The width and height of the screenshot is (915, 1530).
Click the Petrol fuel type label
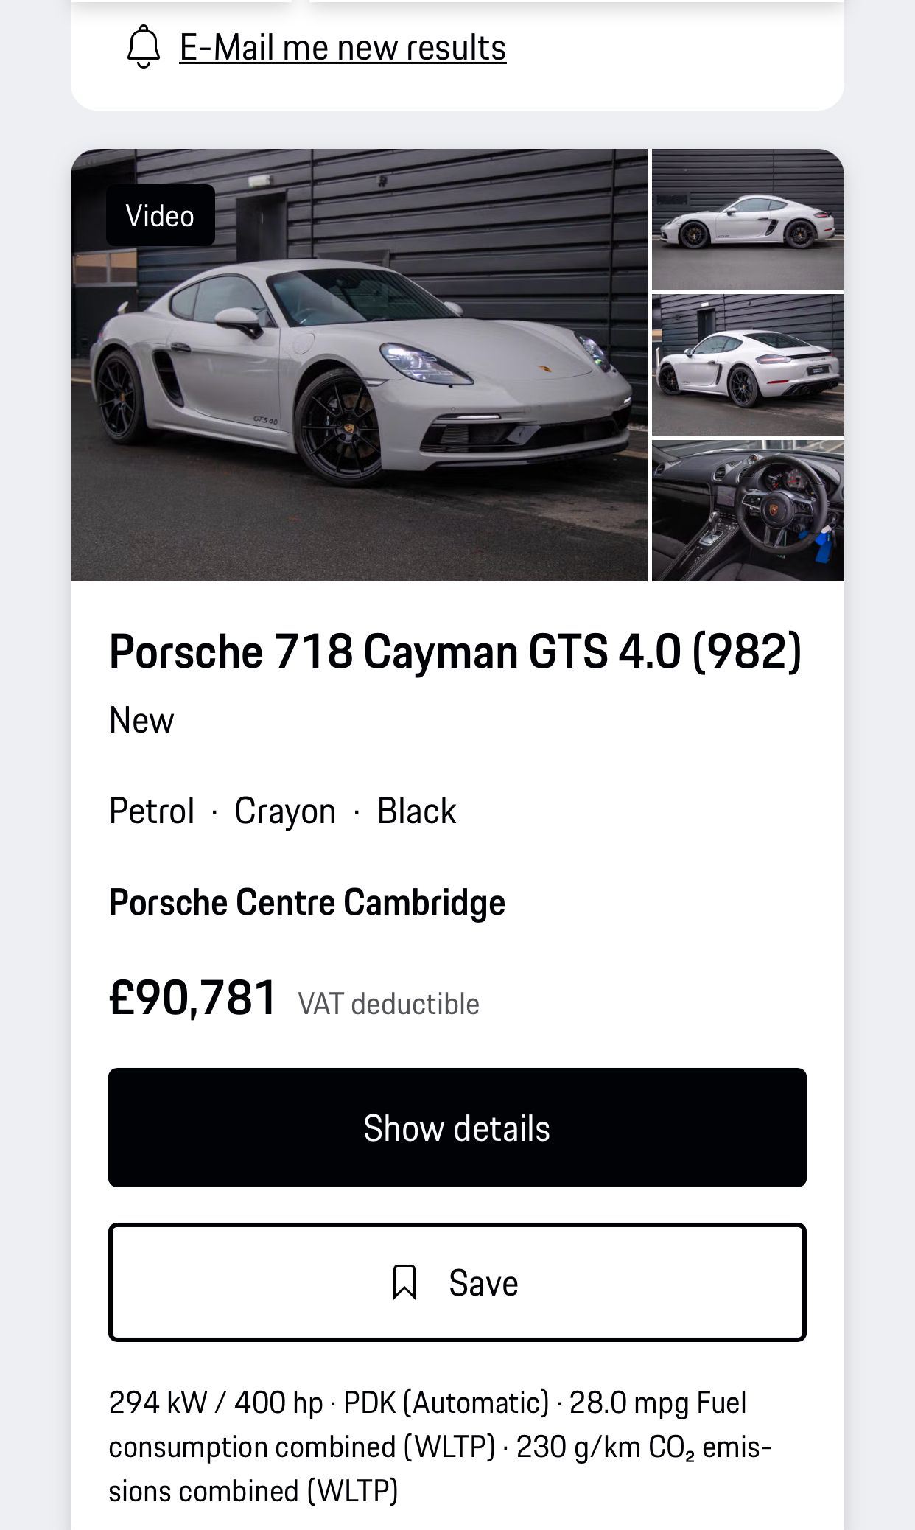coord(152,811)
